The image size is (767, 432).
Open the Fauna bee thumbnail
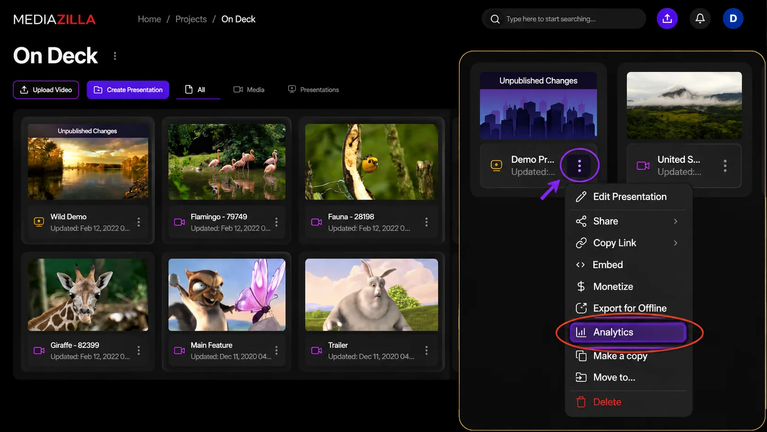pyautogui.click(x=372, y=162)
